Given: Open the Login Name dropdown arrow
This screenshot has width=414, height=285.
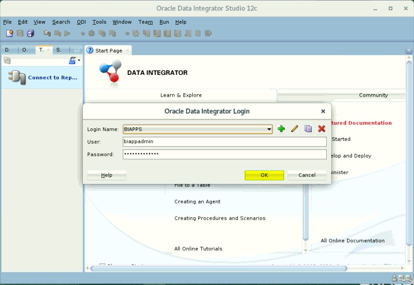Looking at the screenshot, I should [269, 129].
